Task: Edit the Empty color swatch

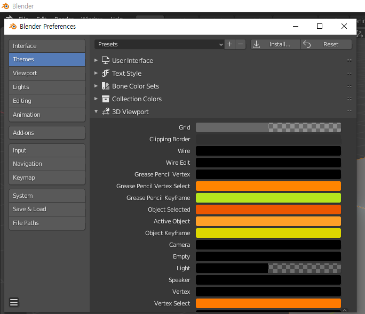Action: tap(268, 256)
